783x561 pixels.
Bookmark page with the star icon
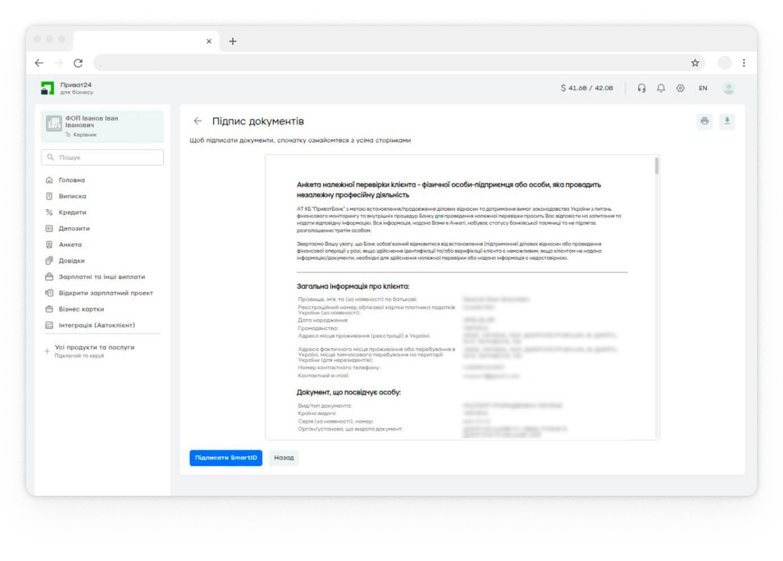tap(695, 63)
